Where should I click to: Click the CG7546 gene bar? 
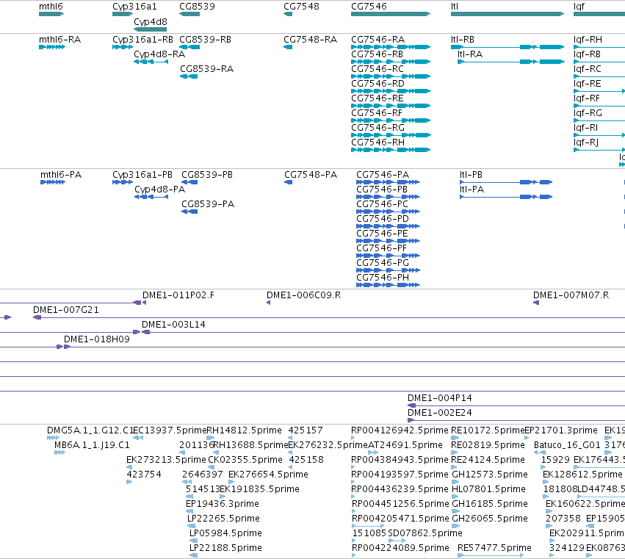(x=391, y=14)
